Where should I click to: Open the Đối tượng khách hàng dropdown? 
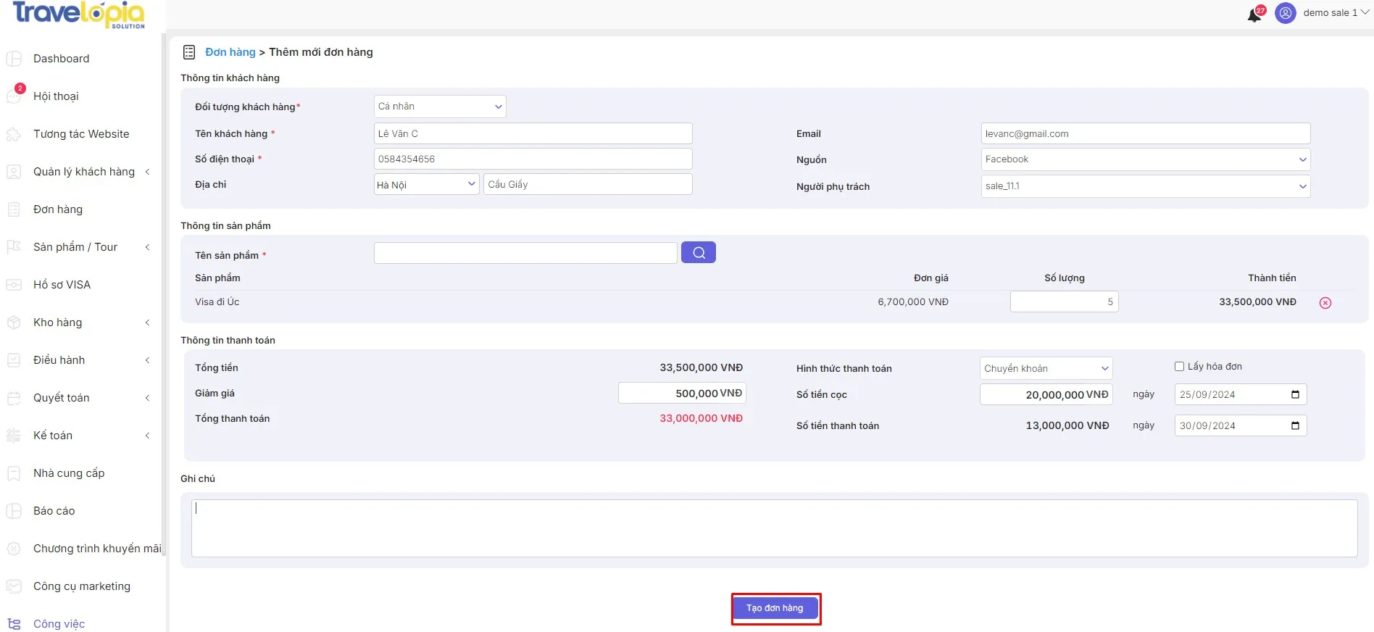440,107
